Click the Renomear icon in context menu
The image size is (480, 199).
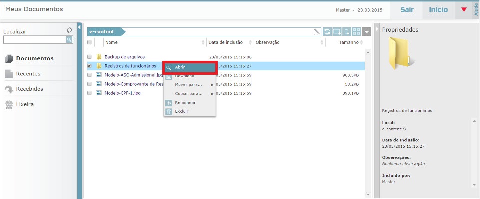click(x=169, y=103)
